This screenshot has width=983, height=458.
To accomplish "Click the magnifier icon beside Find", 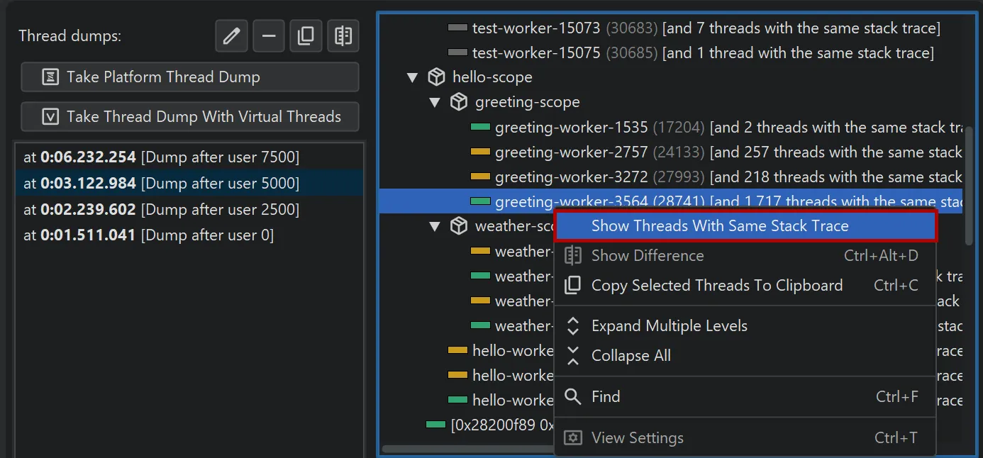I will point(573,396).
